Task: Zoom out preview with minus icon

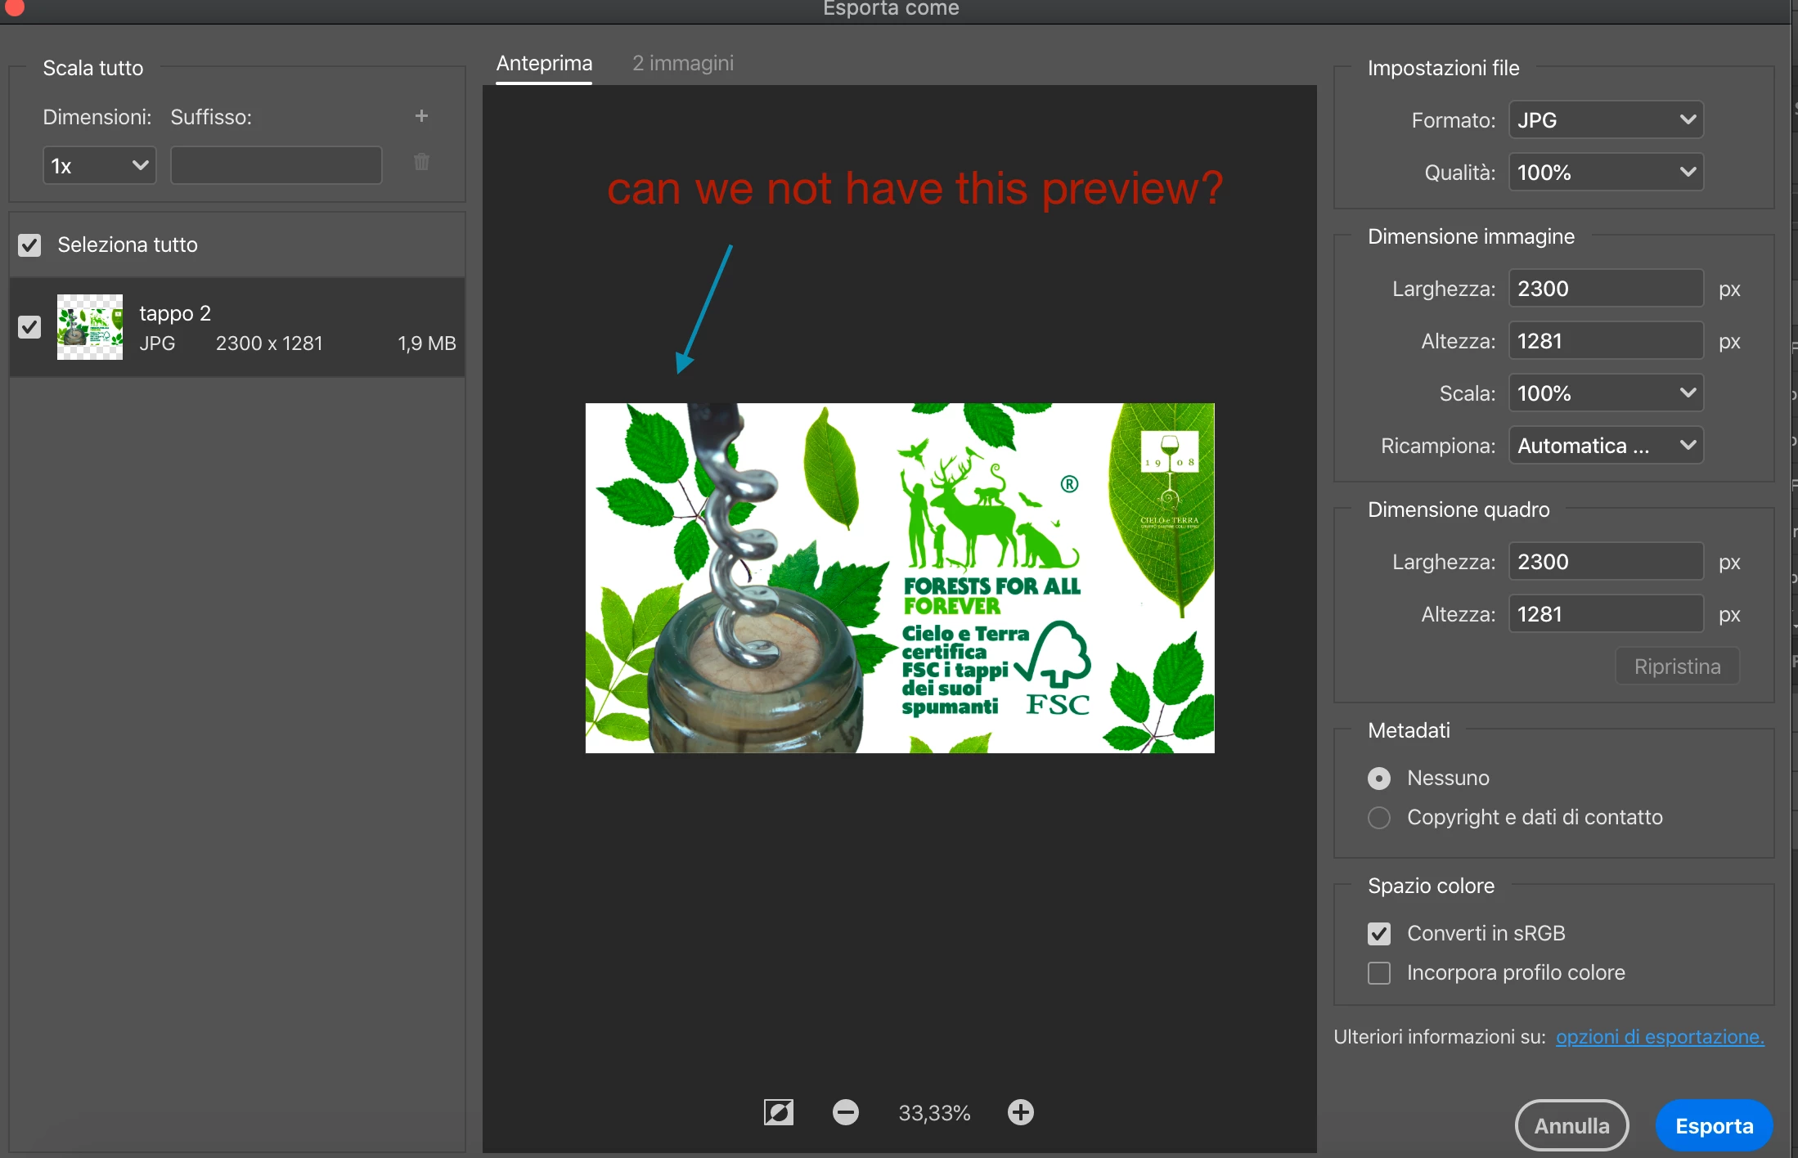Action: pos(845,1112)
